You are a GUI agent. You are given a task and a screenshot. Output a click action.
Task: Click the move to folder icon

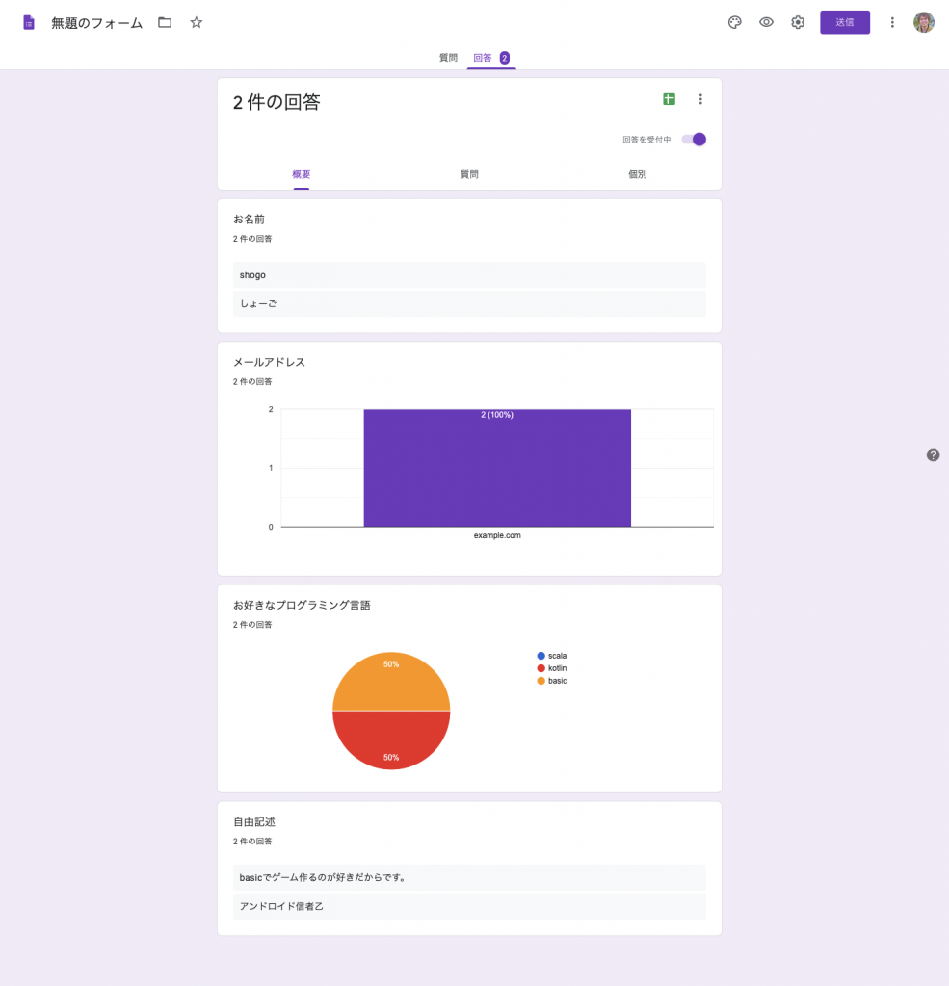coord(165,22)
